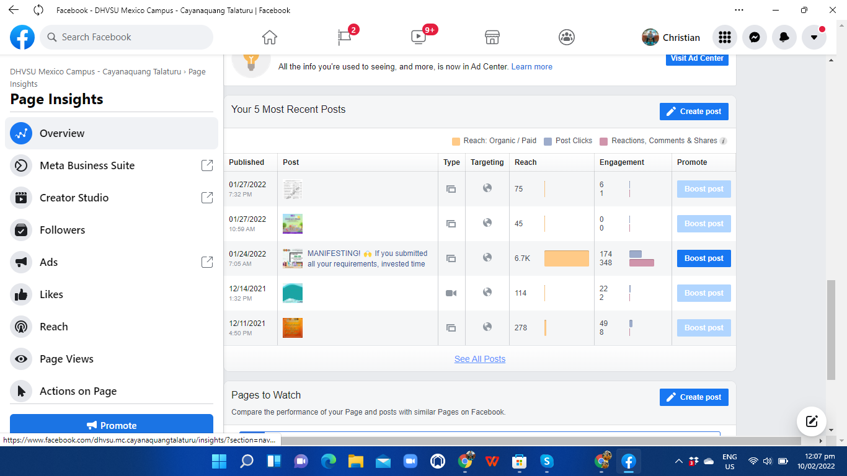Click external-link icon beside Meta Business Suite

point(207,165)
